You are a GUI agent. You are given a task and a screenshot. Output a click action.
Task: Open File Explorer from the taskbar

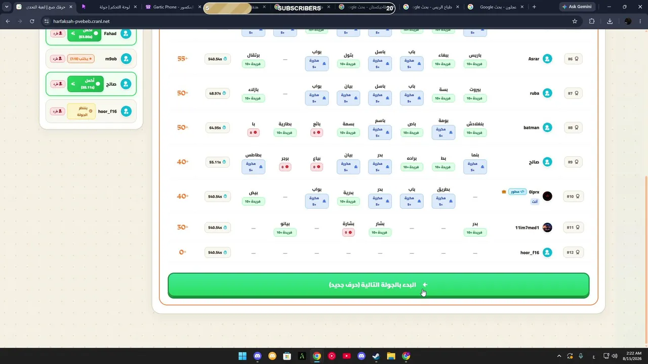click(391, 356)
